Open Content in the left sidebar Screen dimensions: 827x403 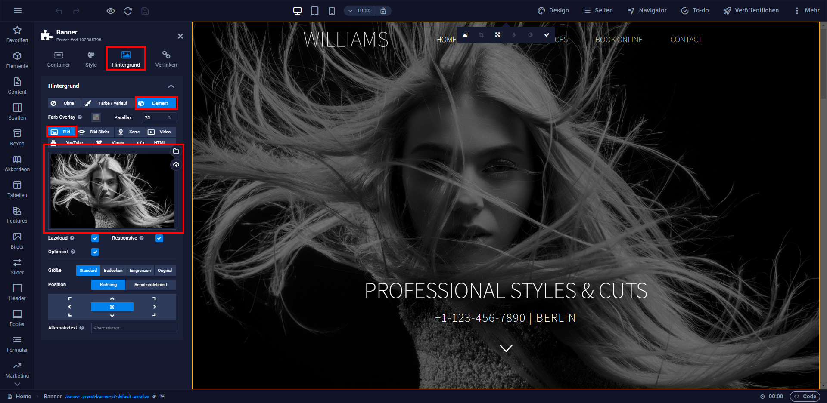(x=17, y=86)
